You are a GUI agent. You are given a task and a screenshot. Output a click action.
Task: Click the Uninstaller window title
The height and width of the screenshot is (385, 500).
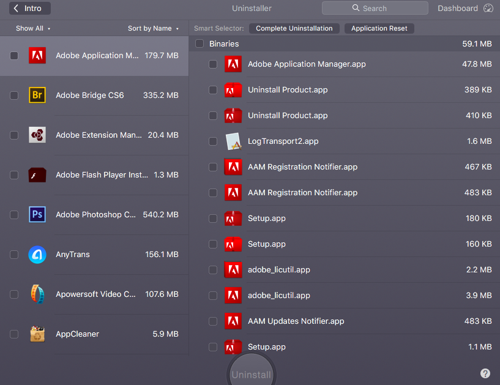[252, 9]
